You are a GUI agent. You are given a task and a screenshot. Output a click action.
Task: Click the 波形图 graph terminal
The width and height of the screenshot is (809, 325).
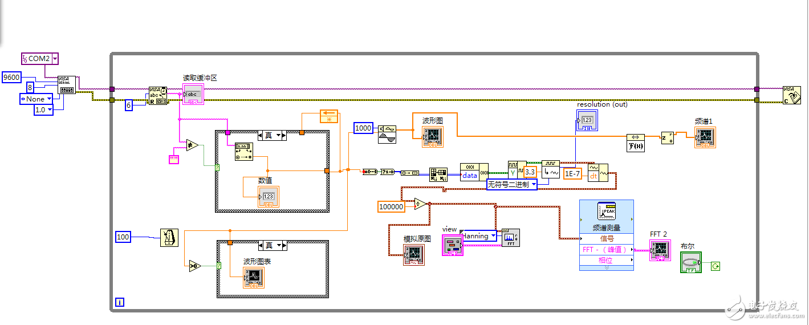tap(433, 137)
